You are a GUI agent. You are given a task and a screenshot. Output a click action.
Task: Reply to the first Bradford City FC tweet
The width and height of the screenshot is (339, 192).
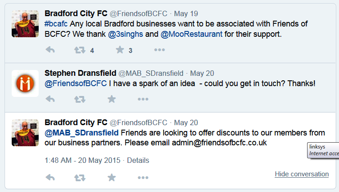click(x=50, y=50)
